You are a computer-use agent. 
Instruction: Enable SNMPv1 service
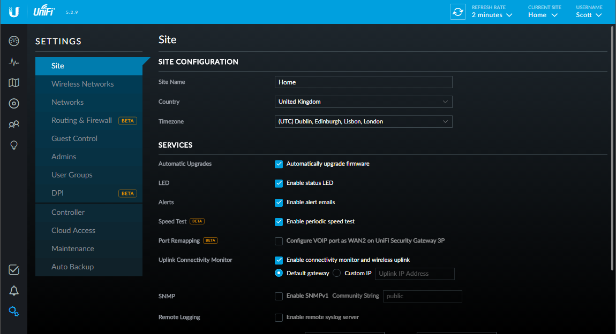tap(279, 296)
